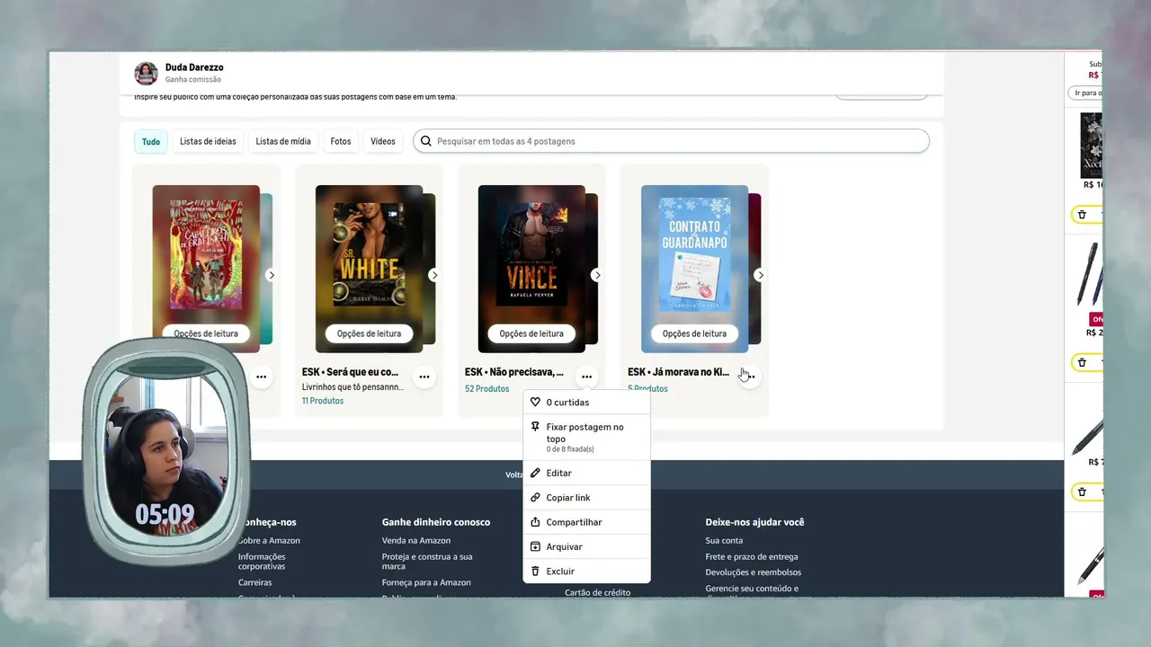Viewport: 1151px width, 647px height.
Task: Click the 'Duda Darezzo' profile name
Action: tap(194, 67)
